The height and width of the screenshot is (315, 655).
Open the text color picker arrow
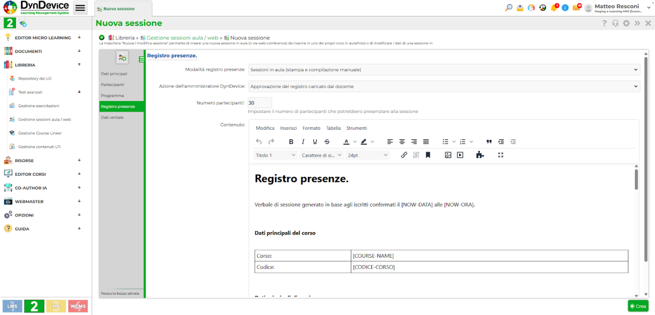[x=355, y=142]
